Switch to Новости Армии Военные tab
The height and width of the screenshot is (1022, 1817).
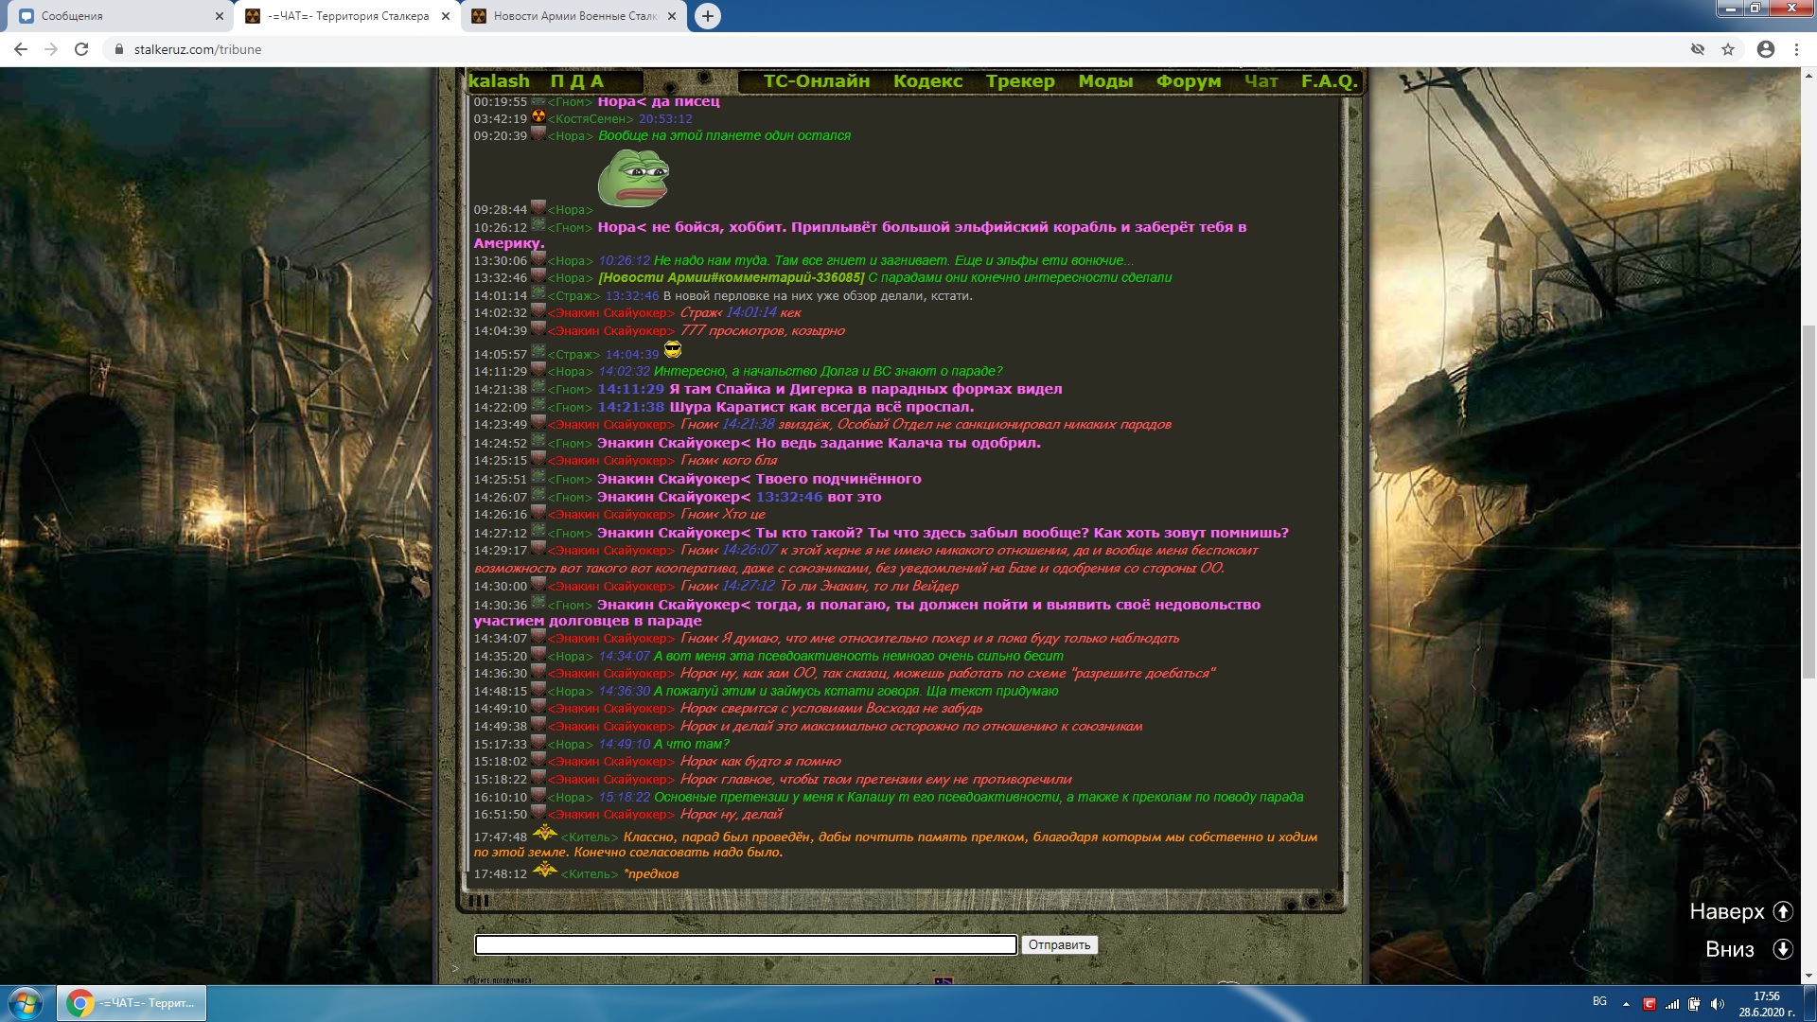(568, 16)
